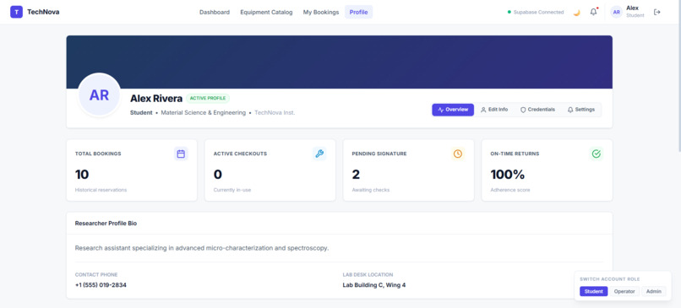Screen dimensions: 681x308
Task: Click the Supabase Connected status indicator
Action: [x=536, y=12]
